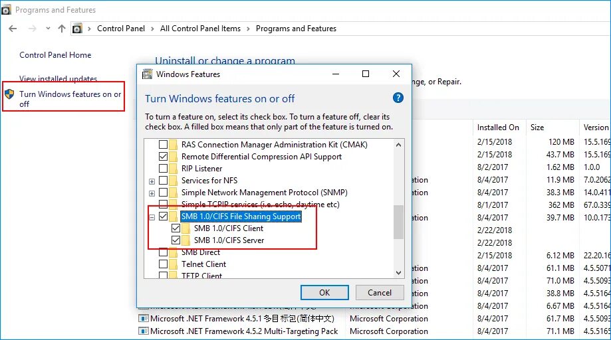Viewport: 611px width, 340px height.
Task: Uncheck SMB 1.0/CIFS File Sharing Support
Action: click(164, 216)
